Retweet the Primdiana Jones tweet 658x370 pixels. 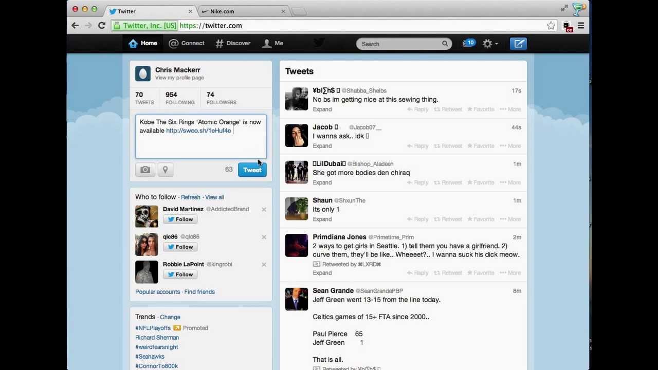(448, 273)
